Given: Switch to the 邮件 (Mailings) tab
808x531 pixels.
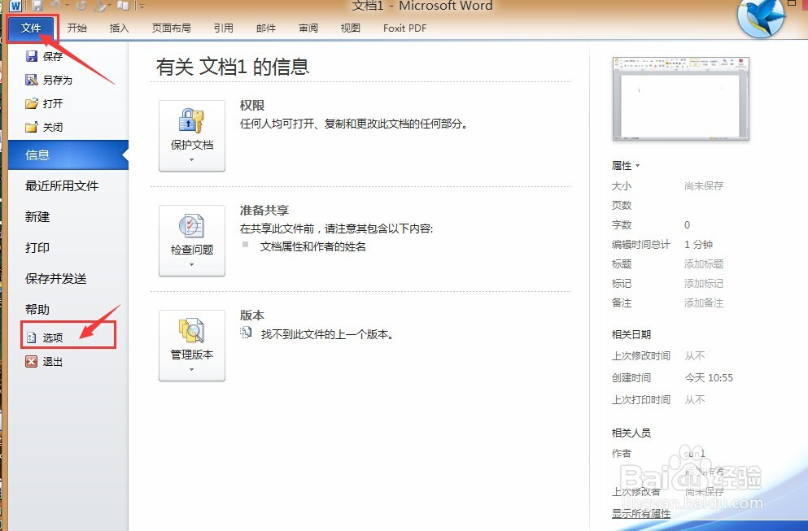Looking at the screenshot, I should point(266,28).
